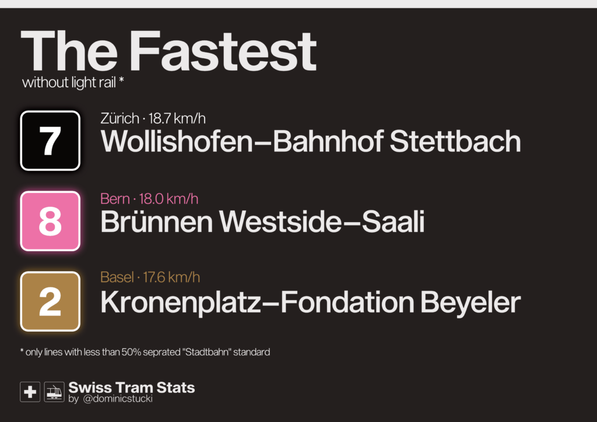Select the brown line 2 badge
Image resolution: width=597 pixels, height=422 pixels.
(50, 301)
